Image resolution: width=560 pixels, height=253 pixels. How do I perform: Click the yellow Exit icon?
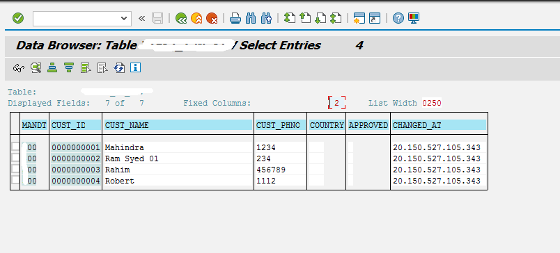point(196,18)
